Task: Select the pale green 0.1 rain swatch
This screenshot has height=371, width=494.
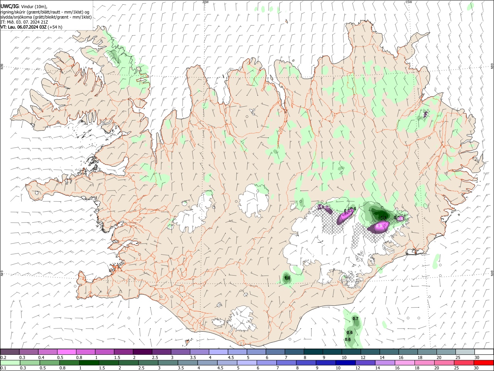Action: click(10, 363)
